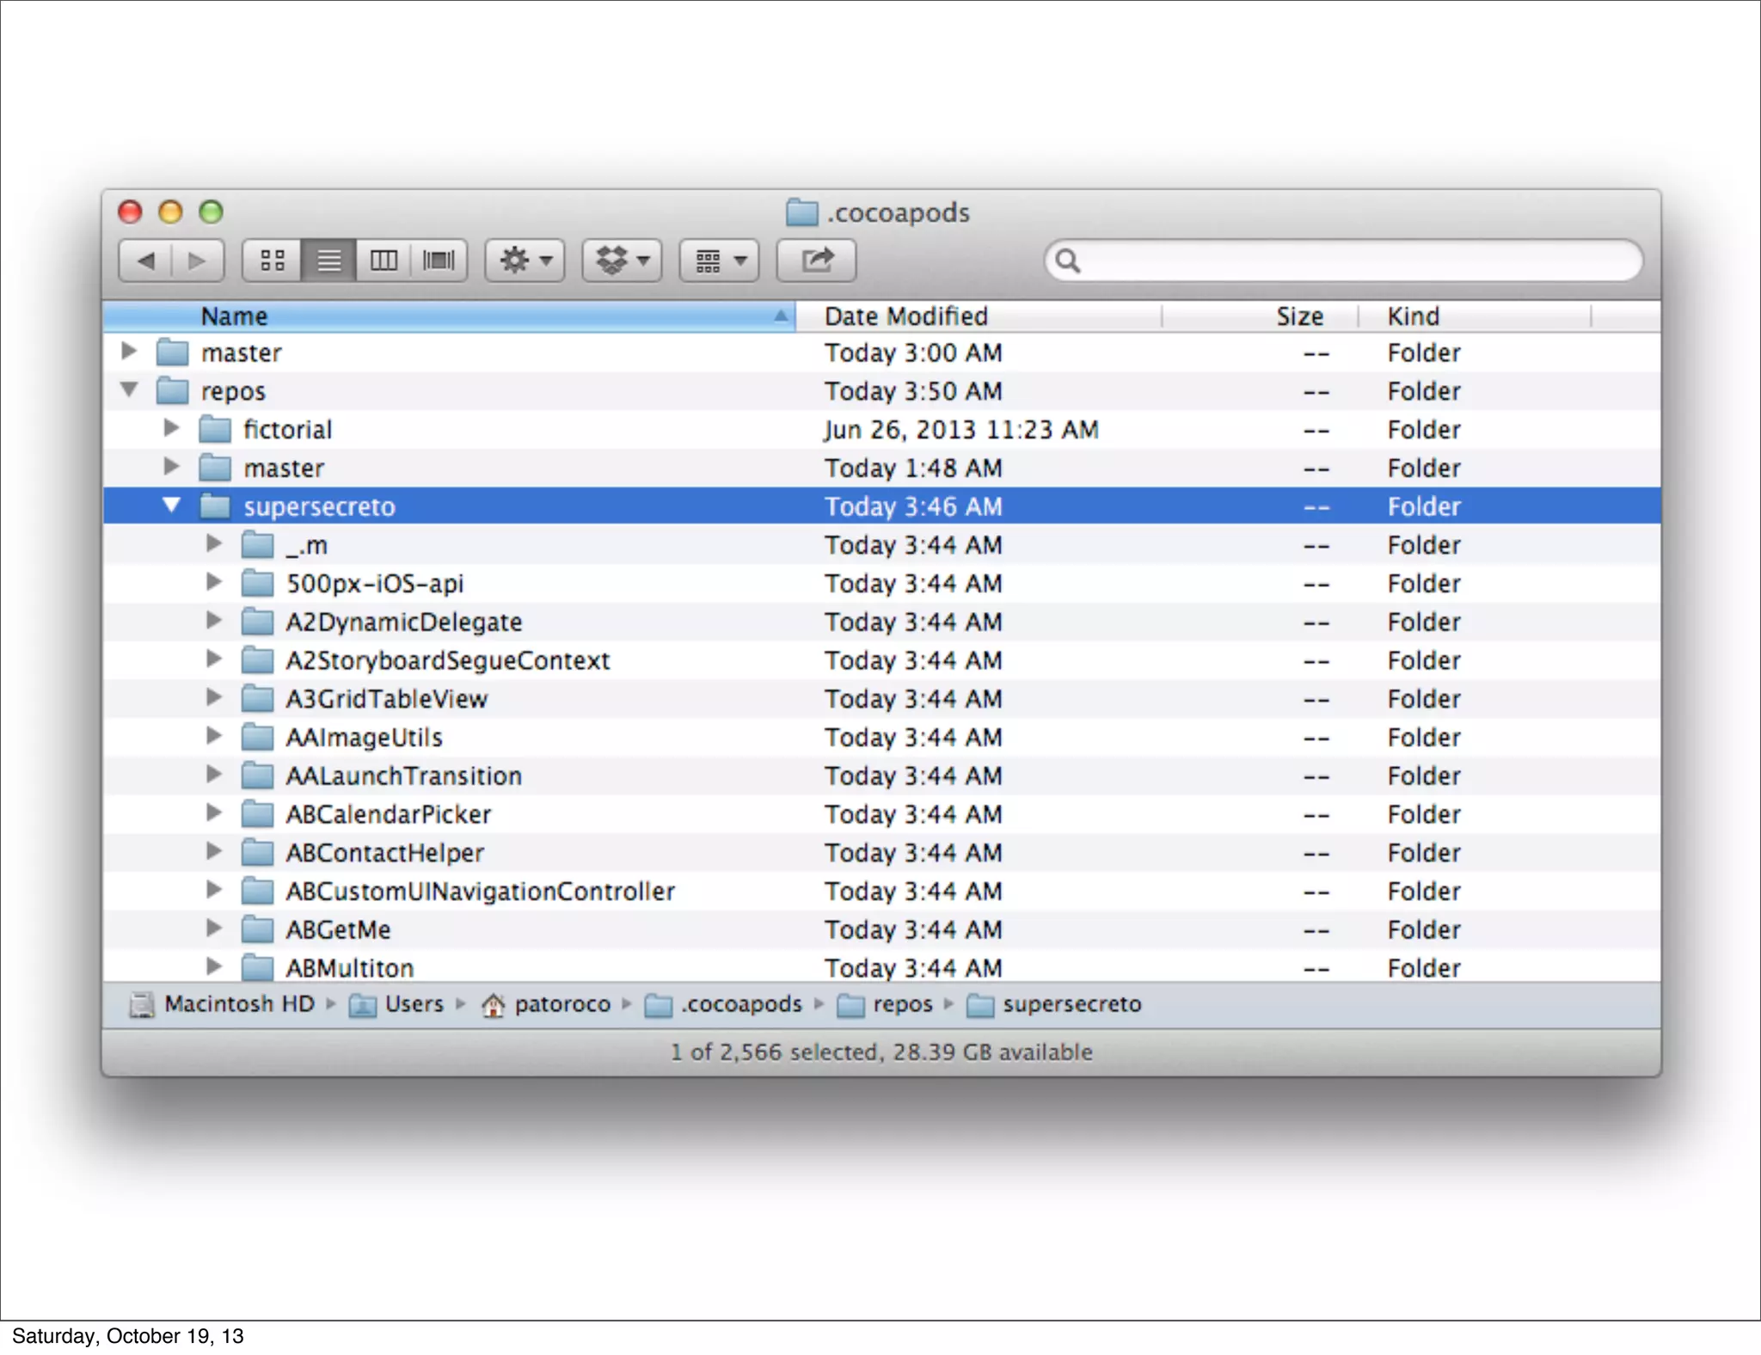Collapse the repos folder triangle
The image size is (1761, 1355).
129,389
